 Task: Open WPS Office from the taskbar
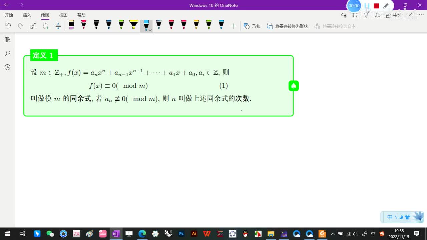(207, 234)
